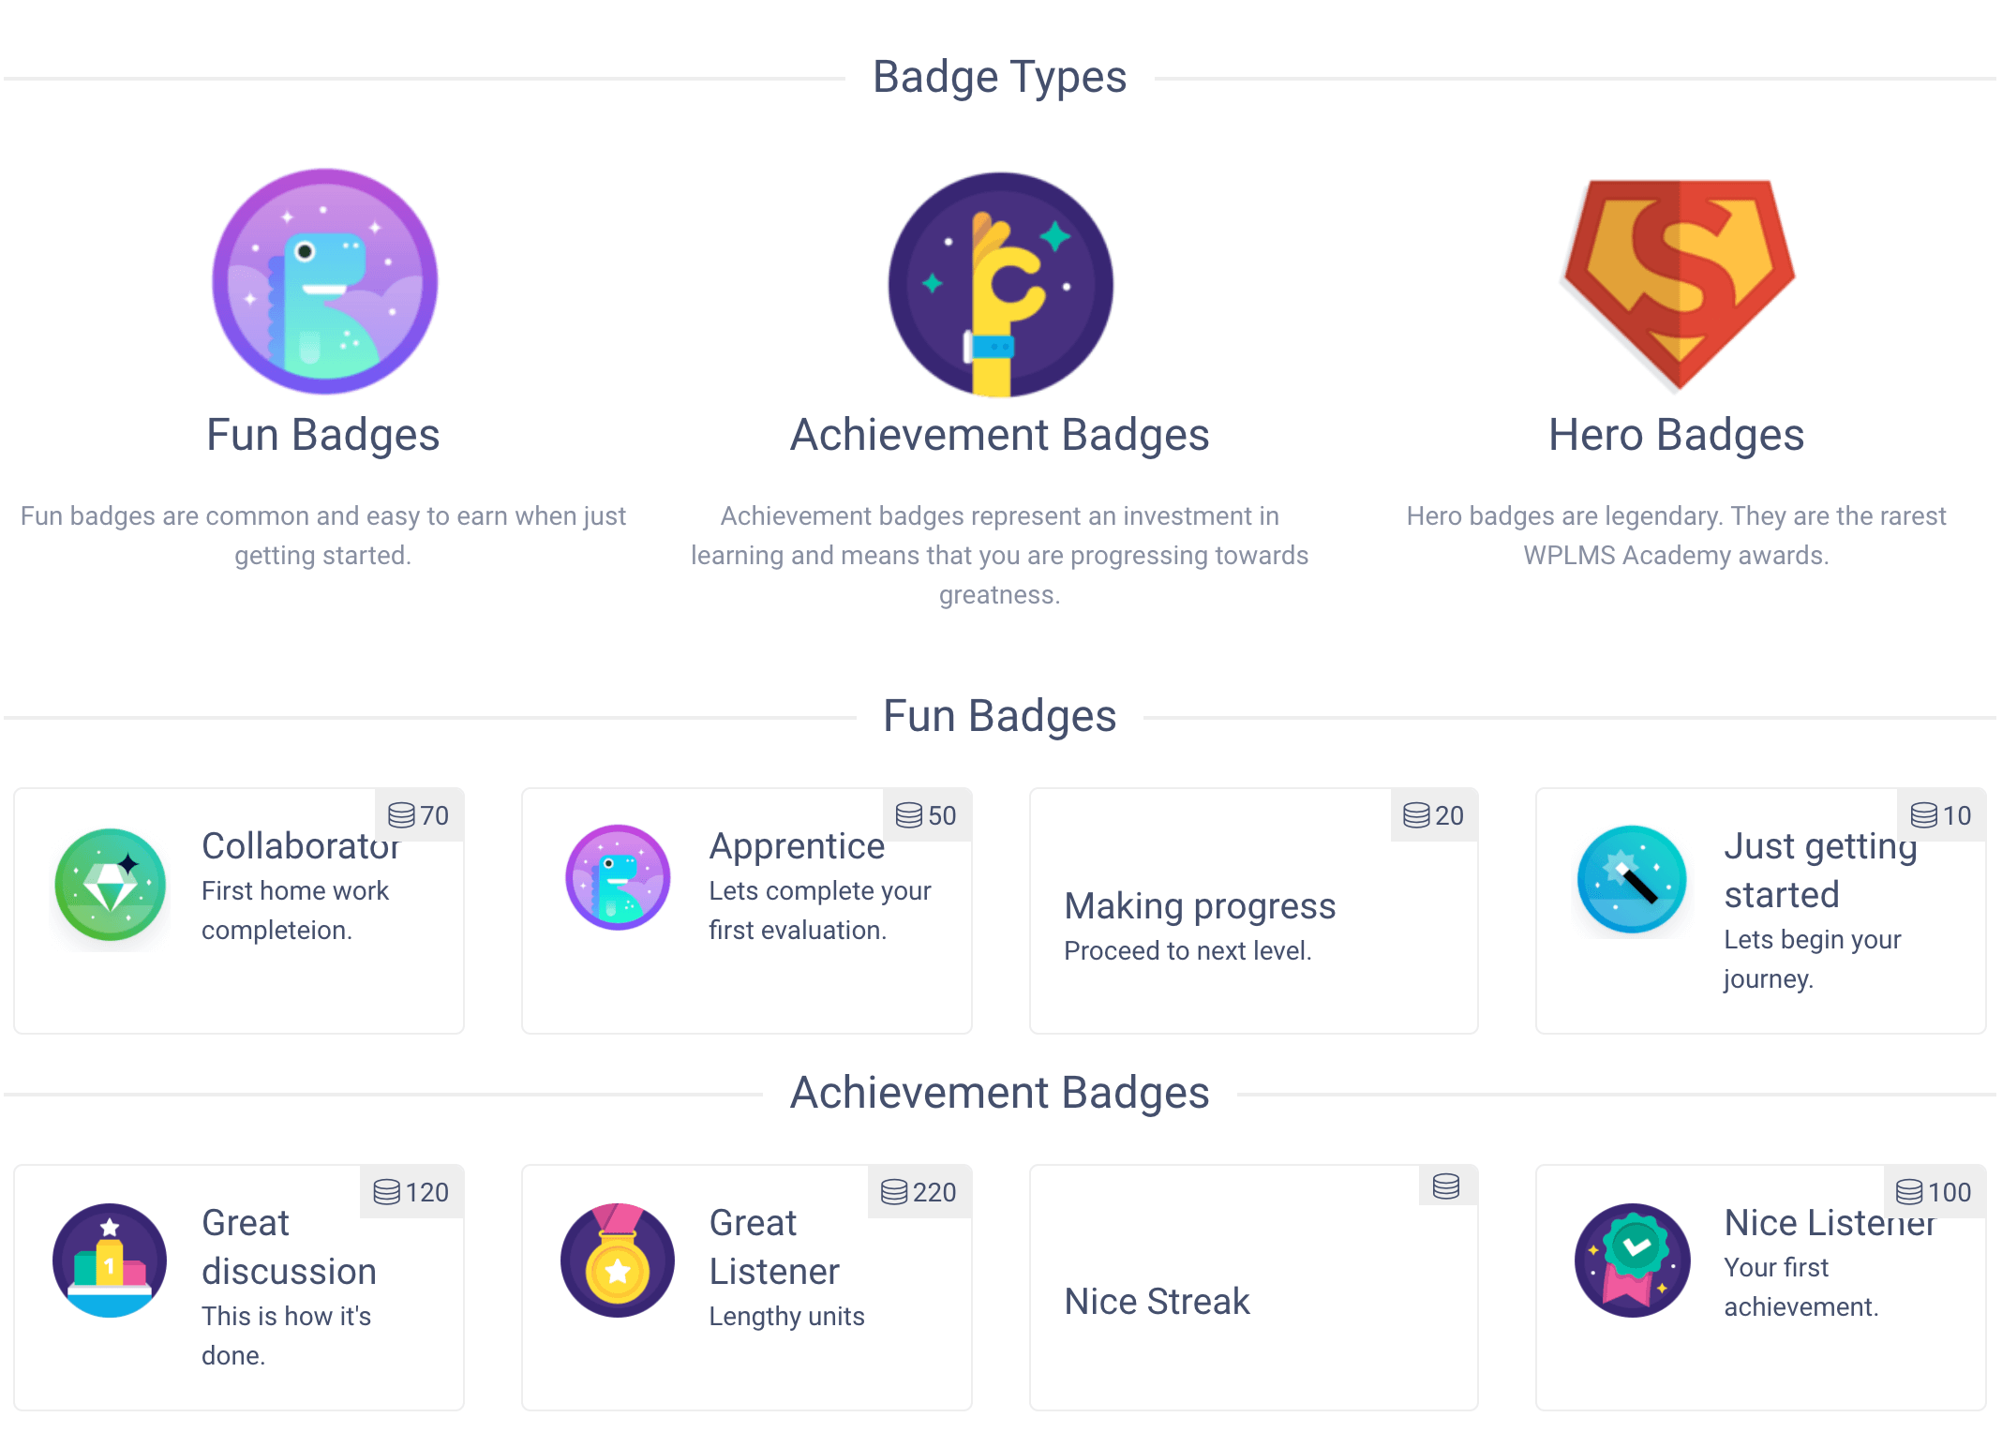2002x1432 pixels.
Task: Open the Making progress badge title
Action: point(1200,906)
